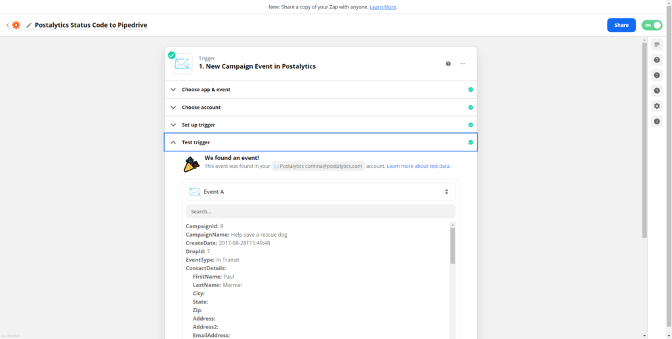Click the City field label
Viewport: 672px width, 339px height.
tap(199, 293)
